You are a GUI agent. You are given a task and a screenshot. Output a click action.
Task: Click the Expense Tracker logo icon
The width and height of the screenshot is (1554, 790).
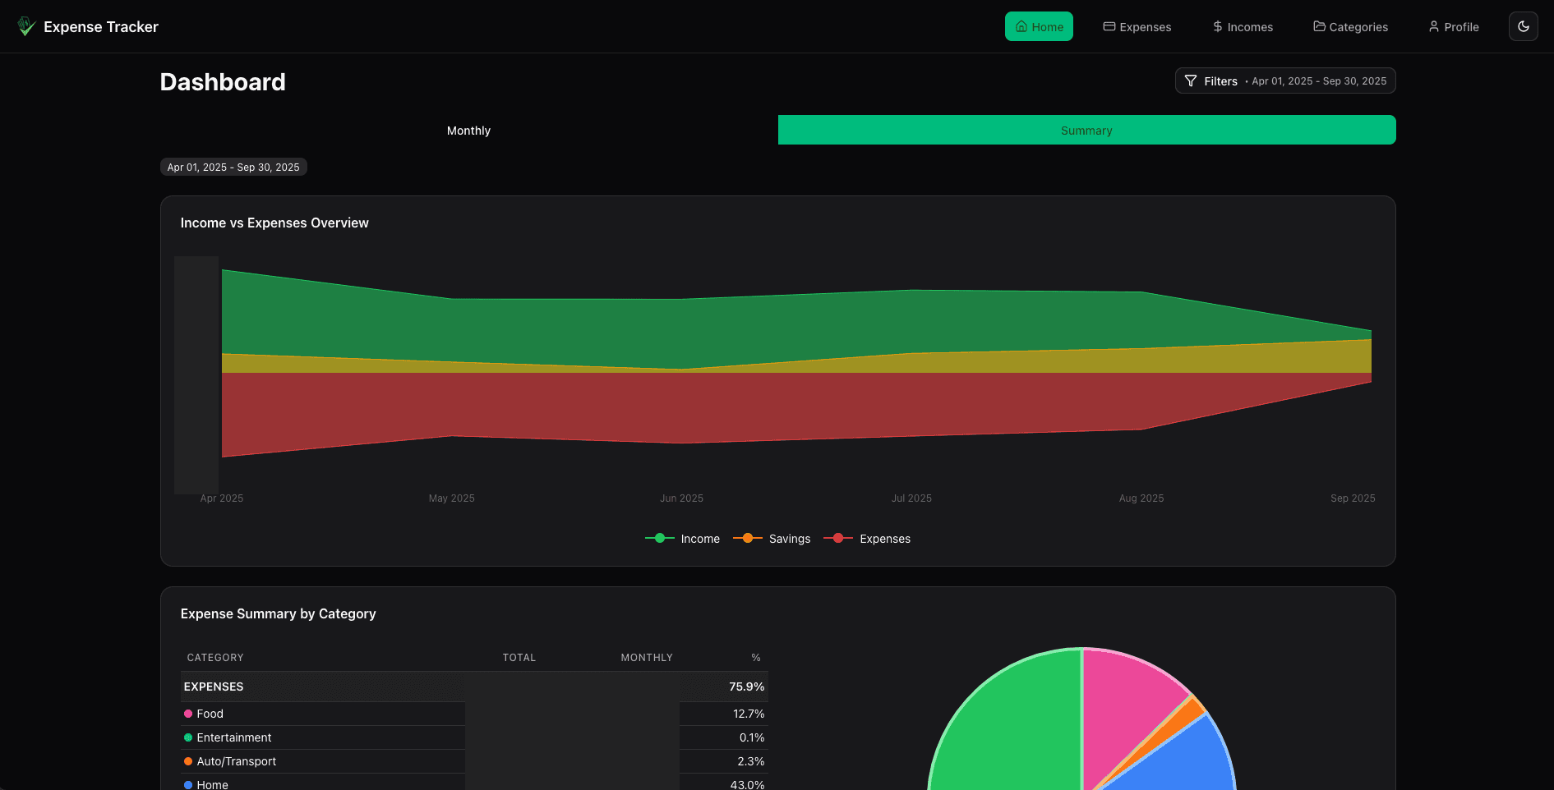(26, 26)
